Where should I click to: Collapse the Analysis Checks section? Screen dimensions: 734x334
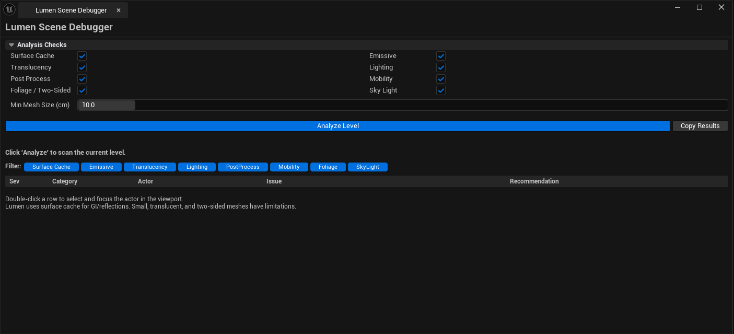click(11, 45)
